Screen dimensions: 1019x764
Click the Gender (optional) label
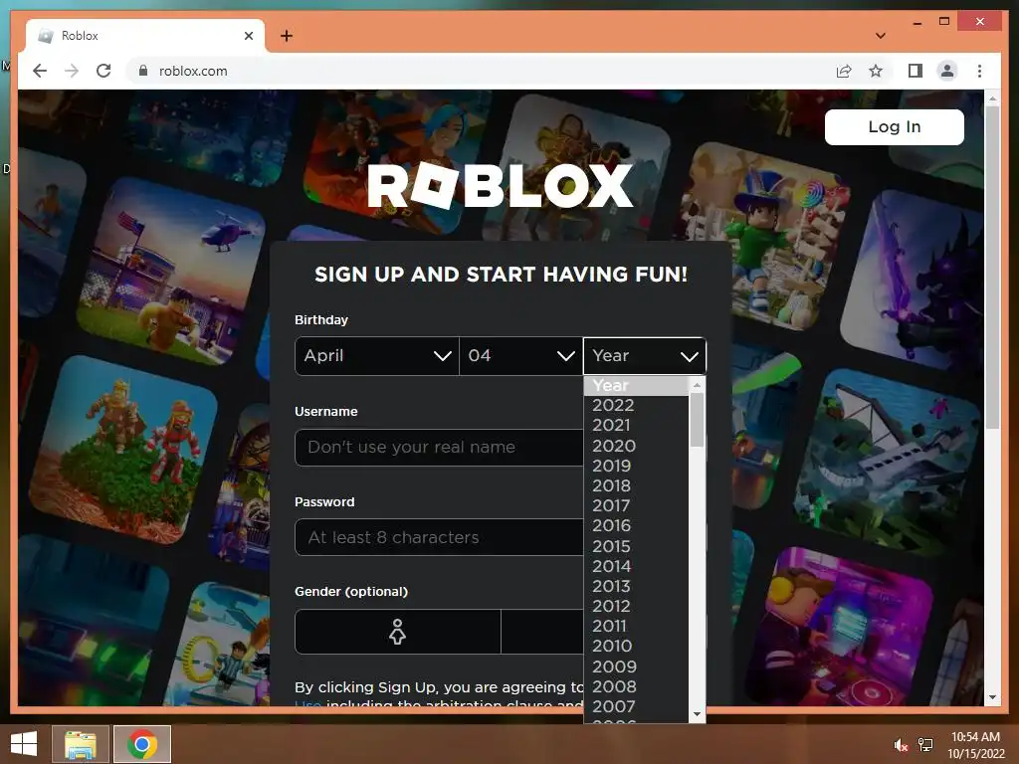click(351, 592)
